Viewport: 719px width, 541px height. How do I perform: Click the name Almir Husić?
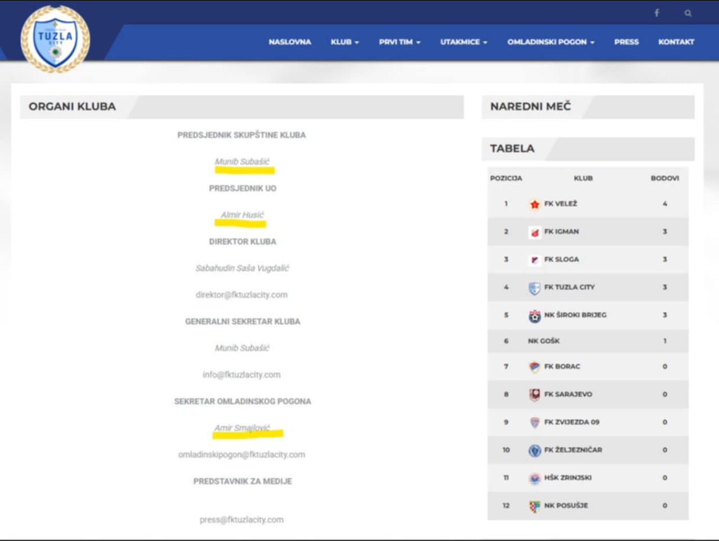[x=242, y=215]
